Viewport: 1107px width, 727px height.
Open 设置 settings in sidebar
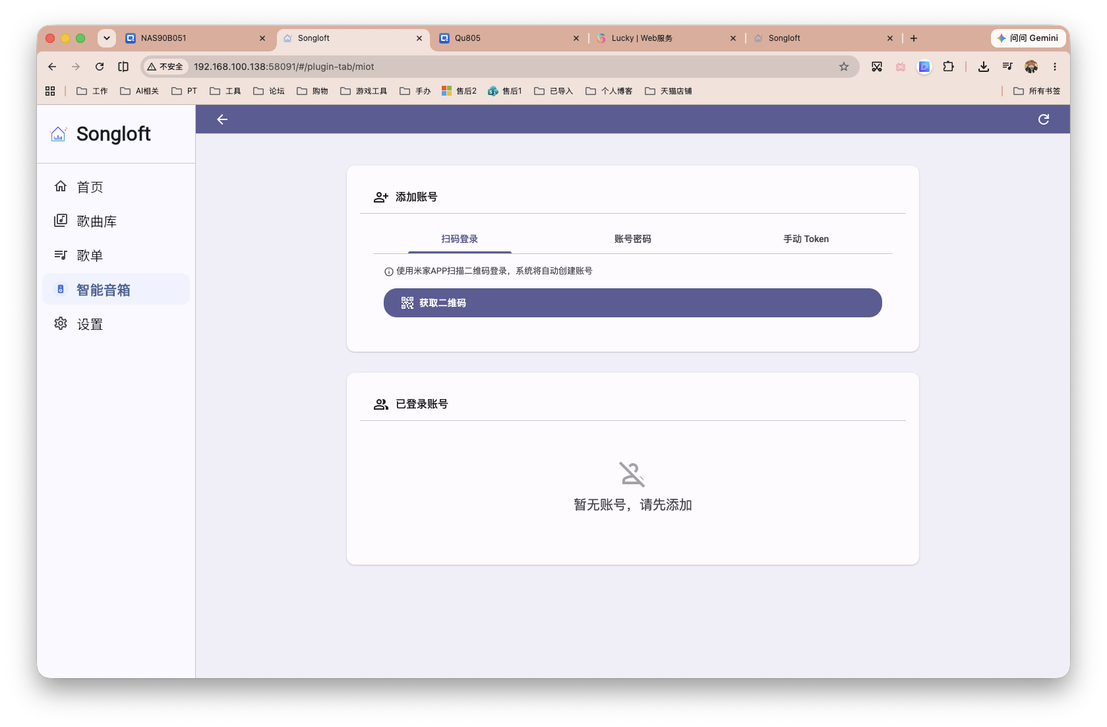(116, 324)
